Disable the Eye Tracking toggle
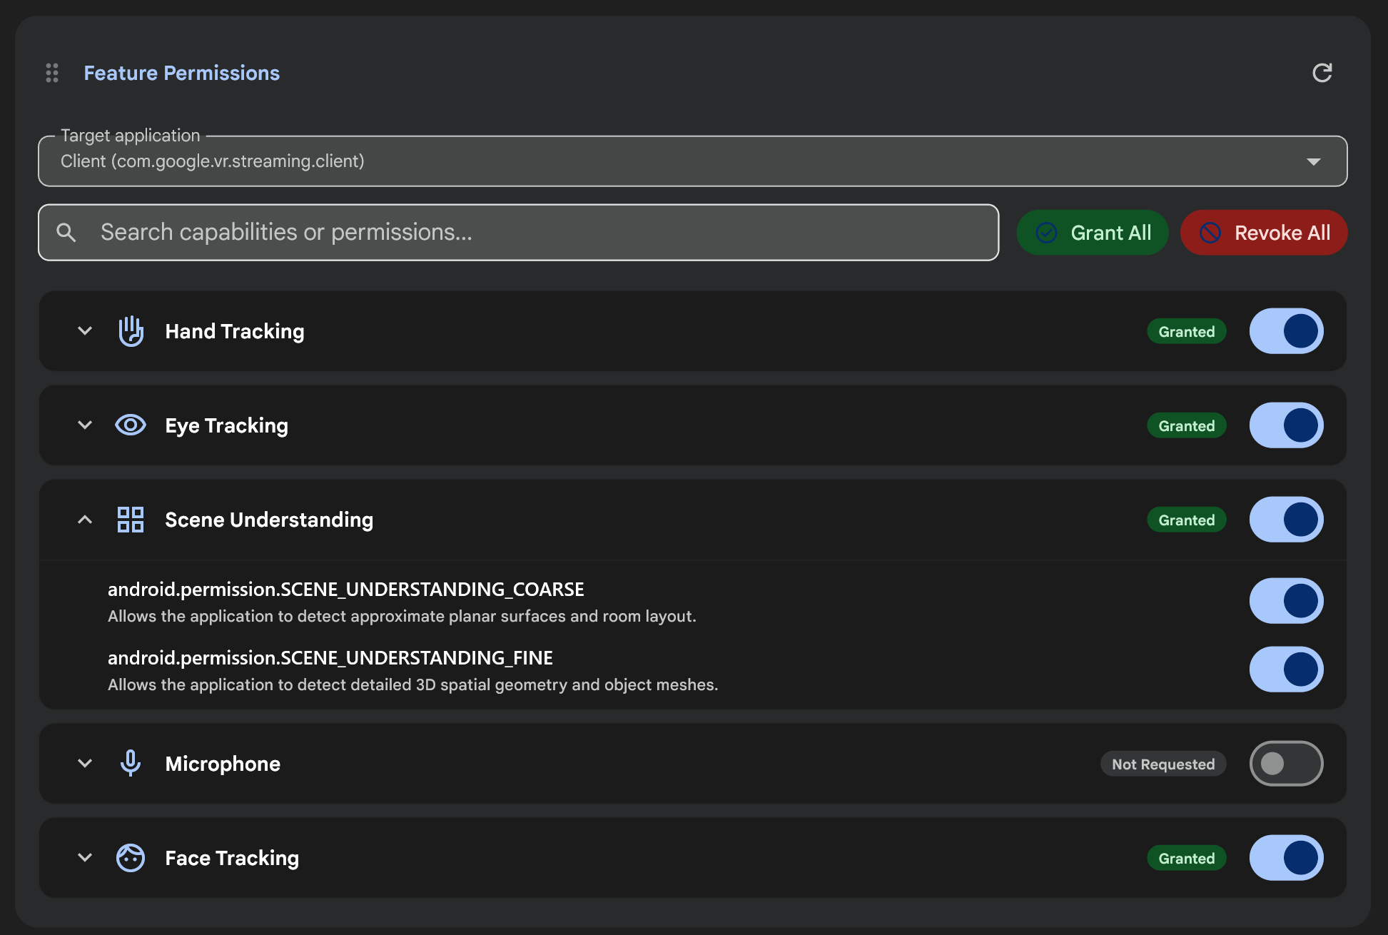The image size is (1388, 935). tap(1286, 425)
